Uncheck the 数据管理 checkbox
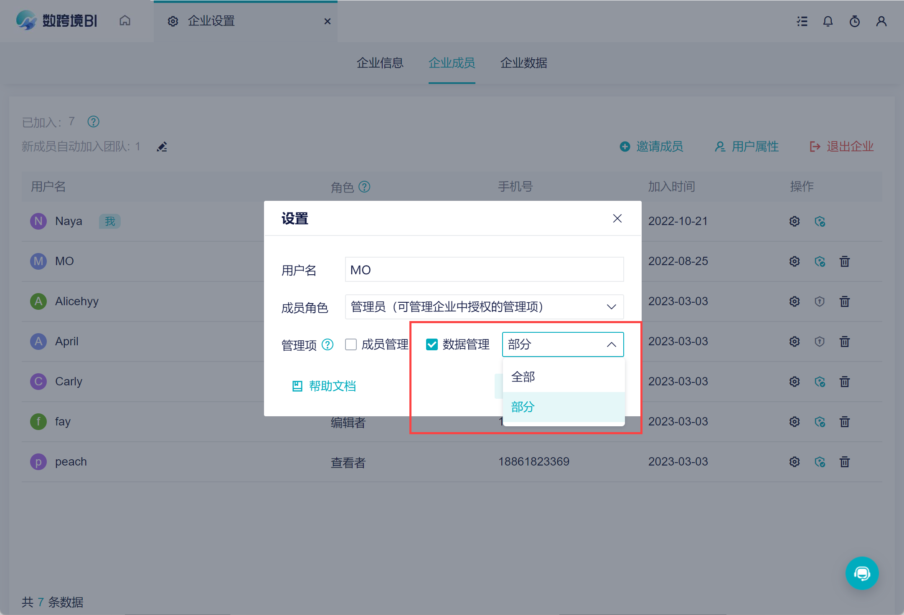This screenshot has height=615, width=904. (x=432, y=344)
